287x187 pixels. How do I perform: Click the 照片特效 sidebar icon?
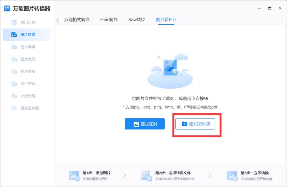(x=14, y=84)
